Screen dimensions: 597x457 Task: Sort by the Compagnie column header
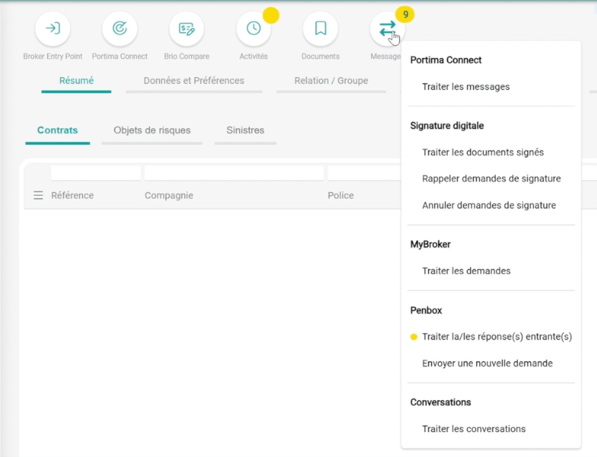tap(169, 195)
